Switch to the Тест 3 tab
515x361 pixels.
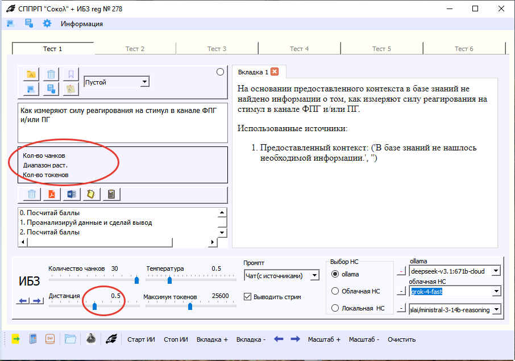point(217,49)
